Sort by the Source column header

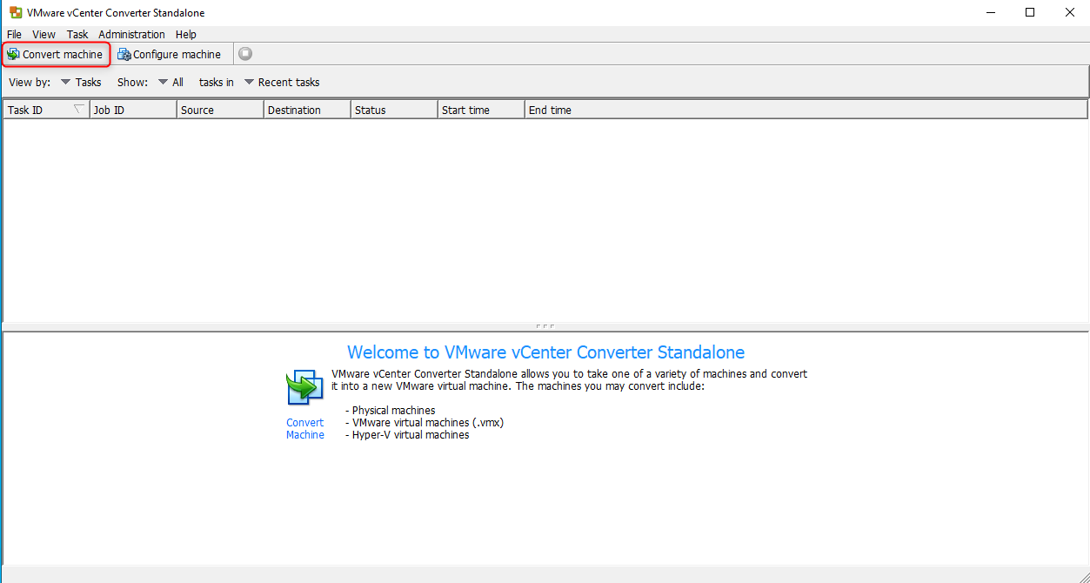pyautogui.click(x=220, y=110)
